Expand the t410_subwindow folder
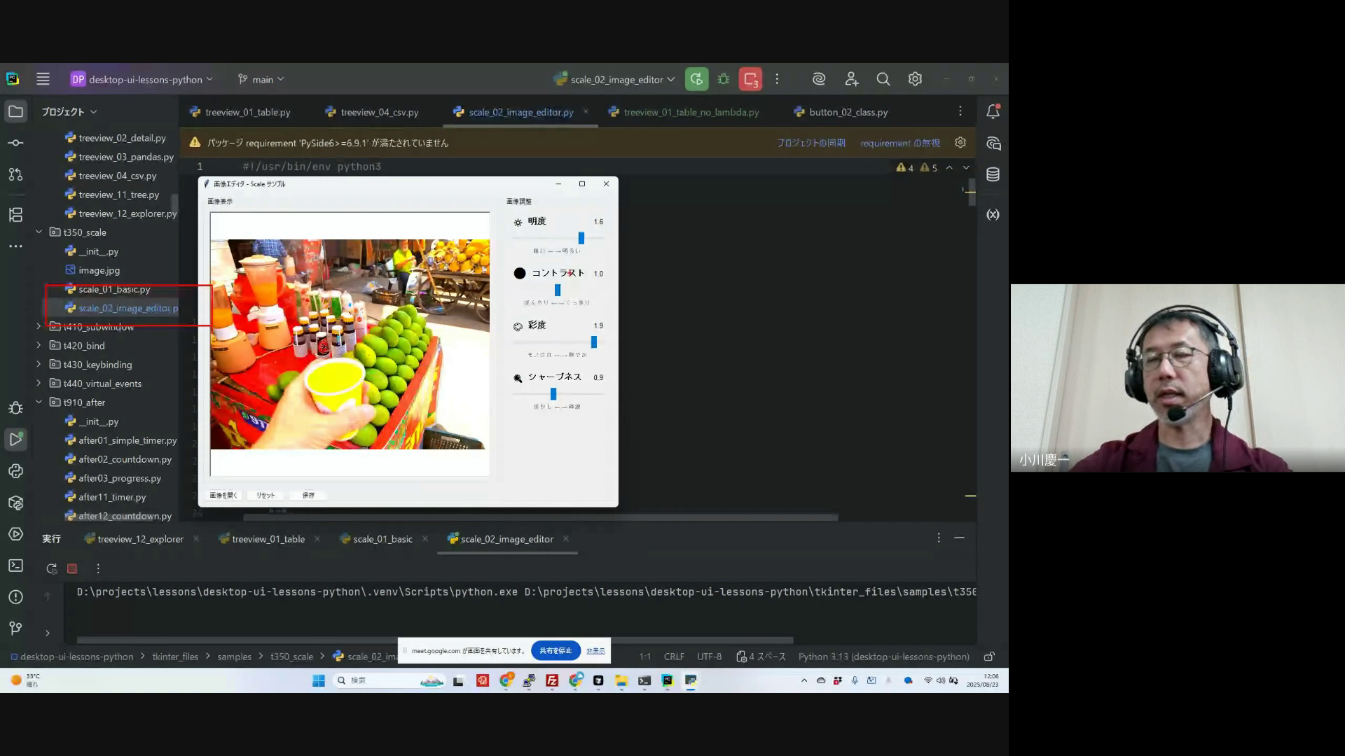The height and width of the screenshot is (756, 1345). tap(39, 326)
